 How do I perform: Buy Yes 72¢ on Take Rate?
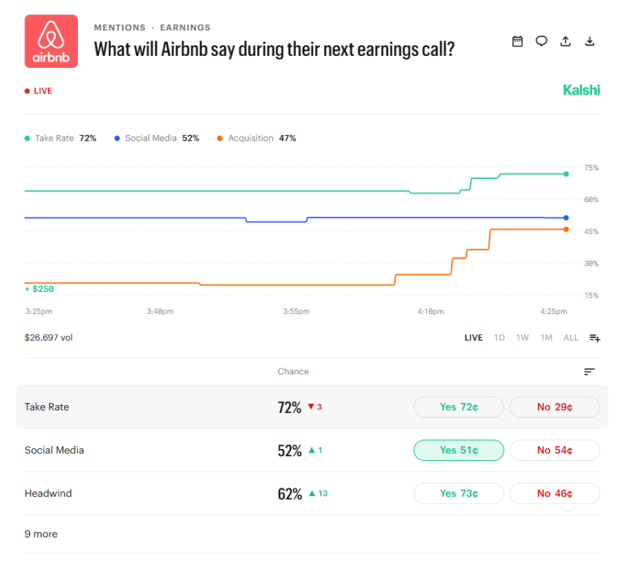459,407
